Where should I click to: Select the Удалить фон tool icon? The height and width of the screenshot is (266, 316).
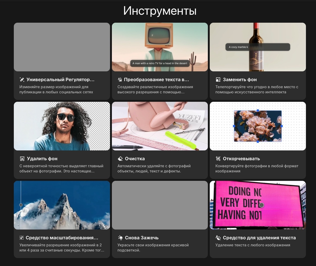(x=22, y=159)
